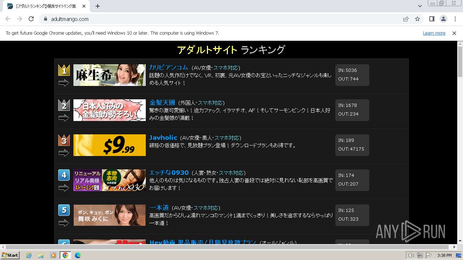Expand the tab search dropdown

(420, 6)
